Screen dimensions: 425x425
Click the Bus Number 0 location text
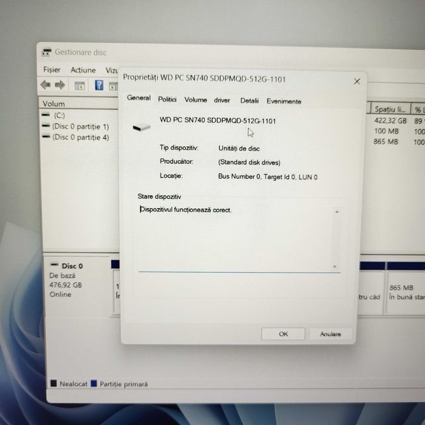coord(268,177)
